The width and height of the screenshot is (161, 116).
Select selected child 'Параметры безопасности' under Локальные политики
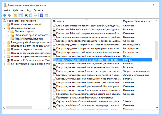29,39
